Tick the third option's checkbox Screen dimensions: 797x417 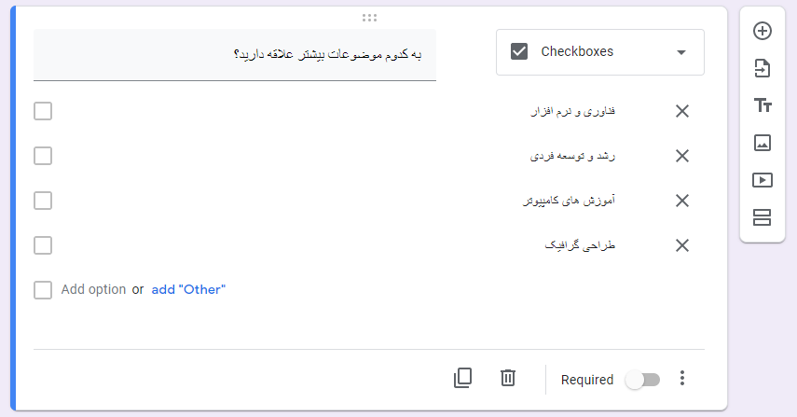(x=43, y=201)
